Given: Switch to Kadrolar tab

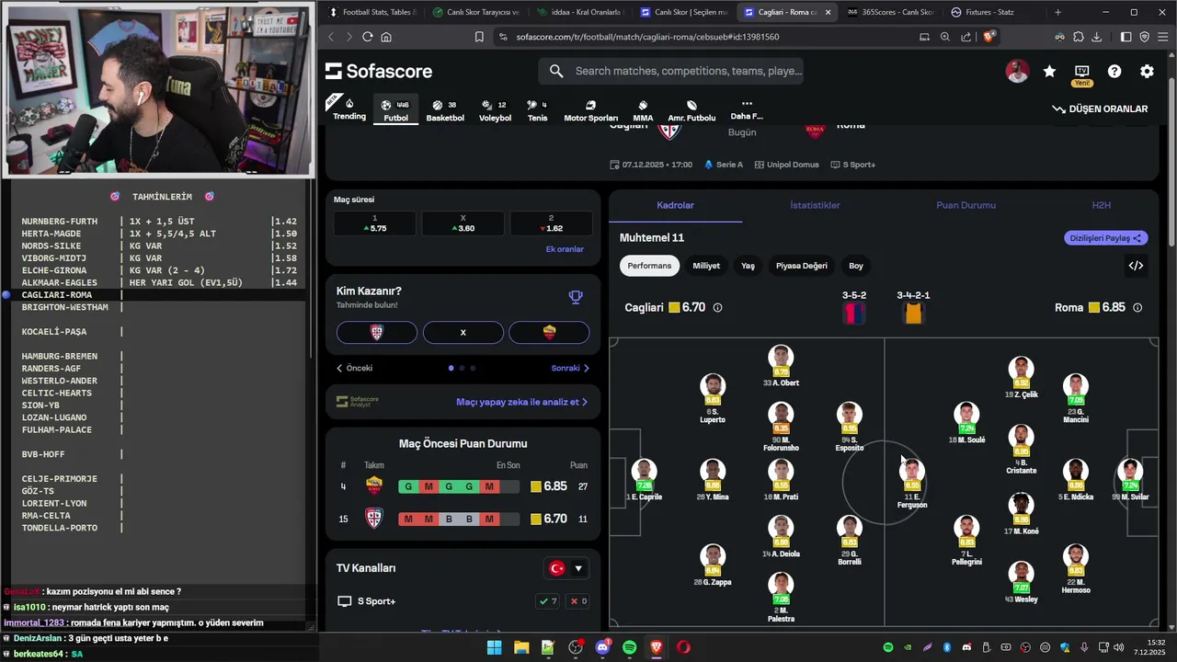Looking at the screenshot, I should (675, 205).
